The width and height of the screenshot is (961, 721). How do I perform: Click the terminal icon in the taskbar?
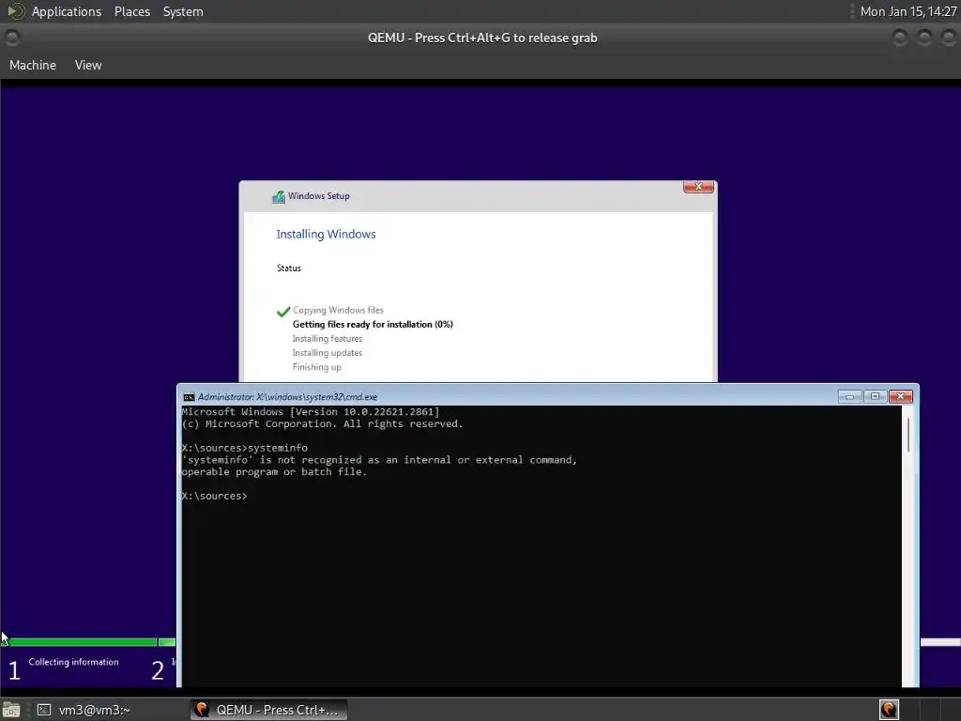[43, 710]
